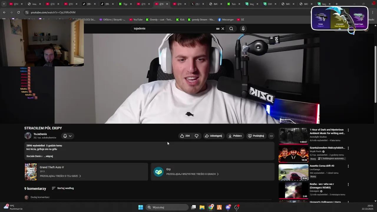Screen dimensions: 377x212
Task: Open ToJaDenis channel avatar
Action: click(x=28, y=136)
